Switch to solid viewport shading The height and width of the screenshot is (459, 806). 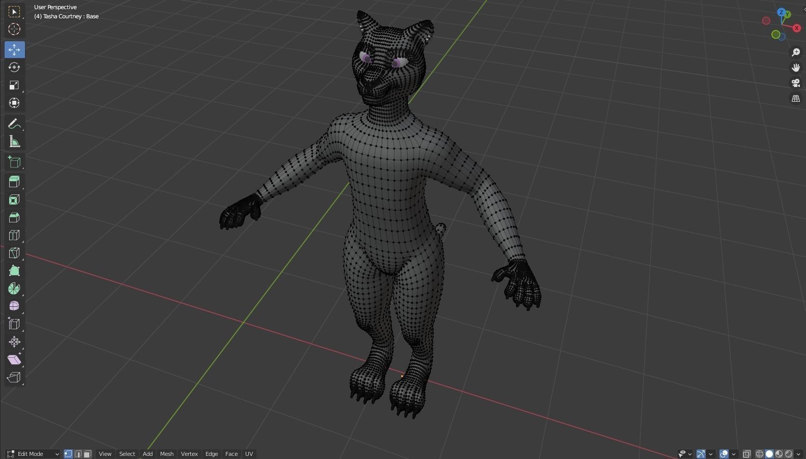(769, 454)
